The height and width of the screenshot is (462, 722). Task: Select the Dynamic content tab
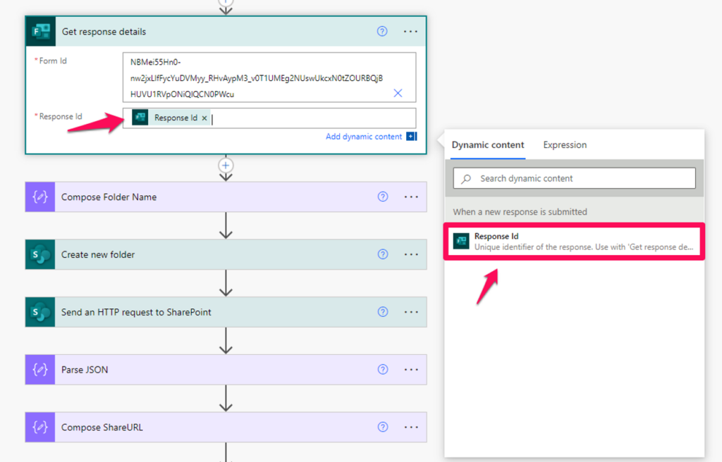pyautogui.click(x=487, y=145)
